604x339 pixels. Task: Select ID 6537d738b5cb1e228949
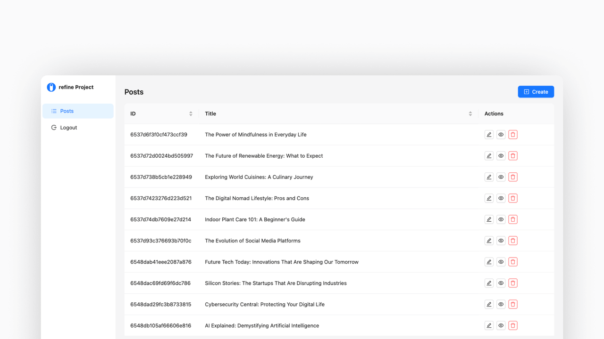[x=161, y=177]
